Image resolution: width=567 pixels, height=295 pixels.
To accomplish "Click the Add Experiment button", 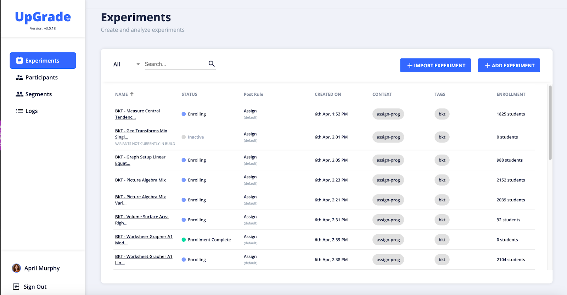I will point(509,65).
